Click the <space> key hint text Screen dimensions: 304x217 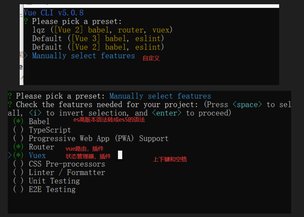(247, 105)
